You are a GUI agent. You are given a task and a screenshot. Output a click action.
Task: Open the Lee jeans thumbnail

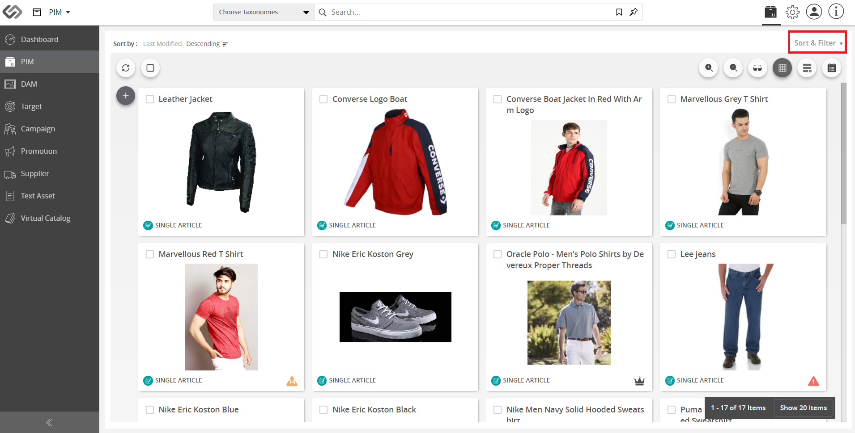pyautogui.click(x=745, y=317)
